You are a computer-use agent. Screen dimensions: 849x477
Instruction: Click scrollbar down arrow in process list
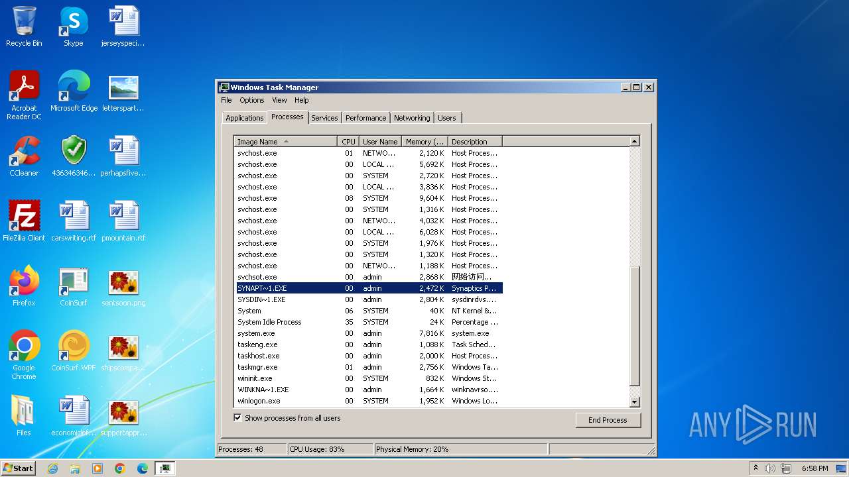pos(634,401)
